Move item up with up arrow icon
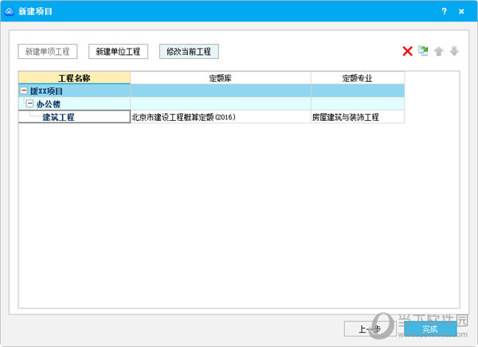 click(x=439, y=51)
